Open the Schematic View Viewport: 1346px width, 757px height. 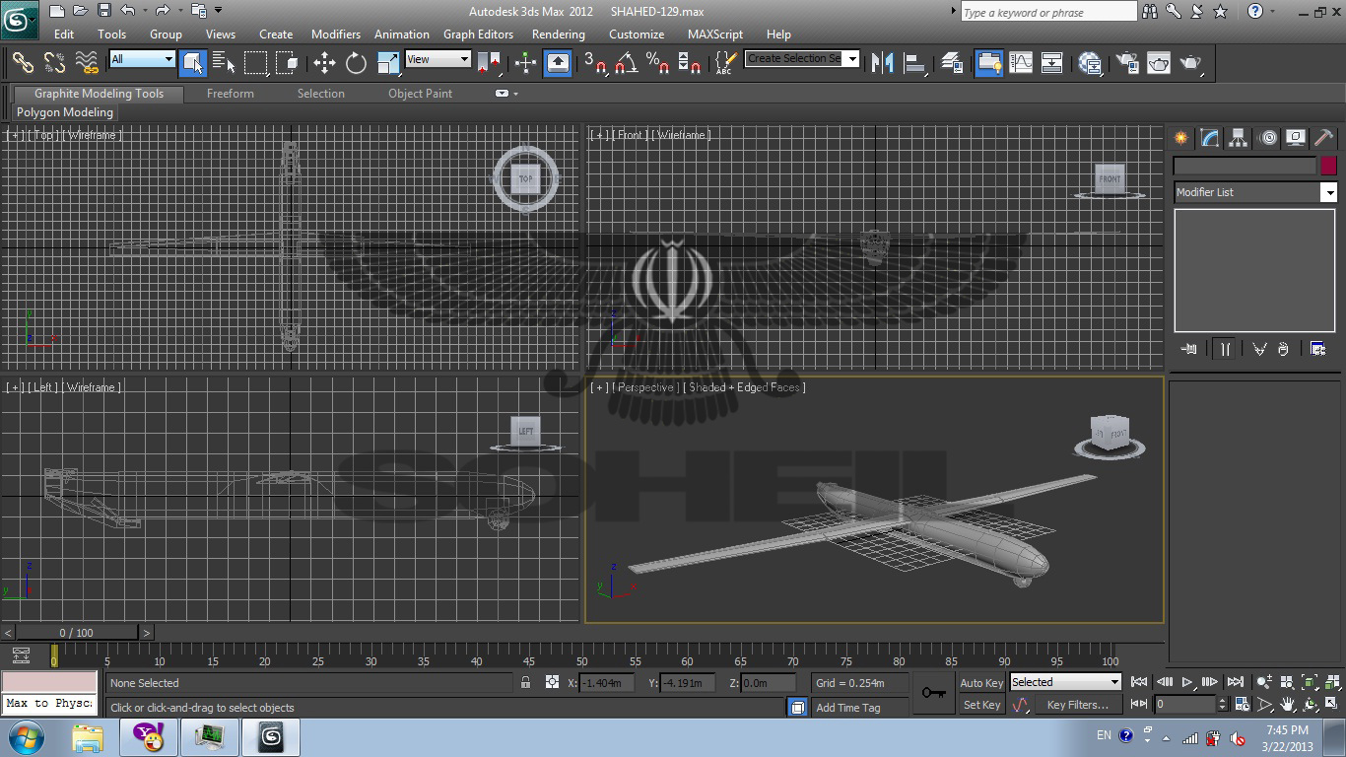tap(1052, 63)
